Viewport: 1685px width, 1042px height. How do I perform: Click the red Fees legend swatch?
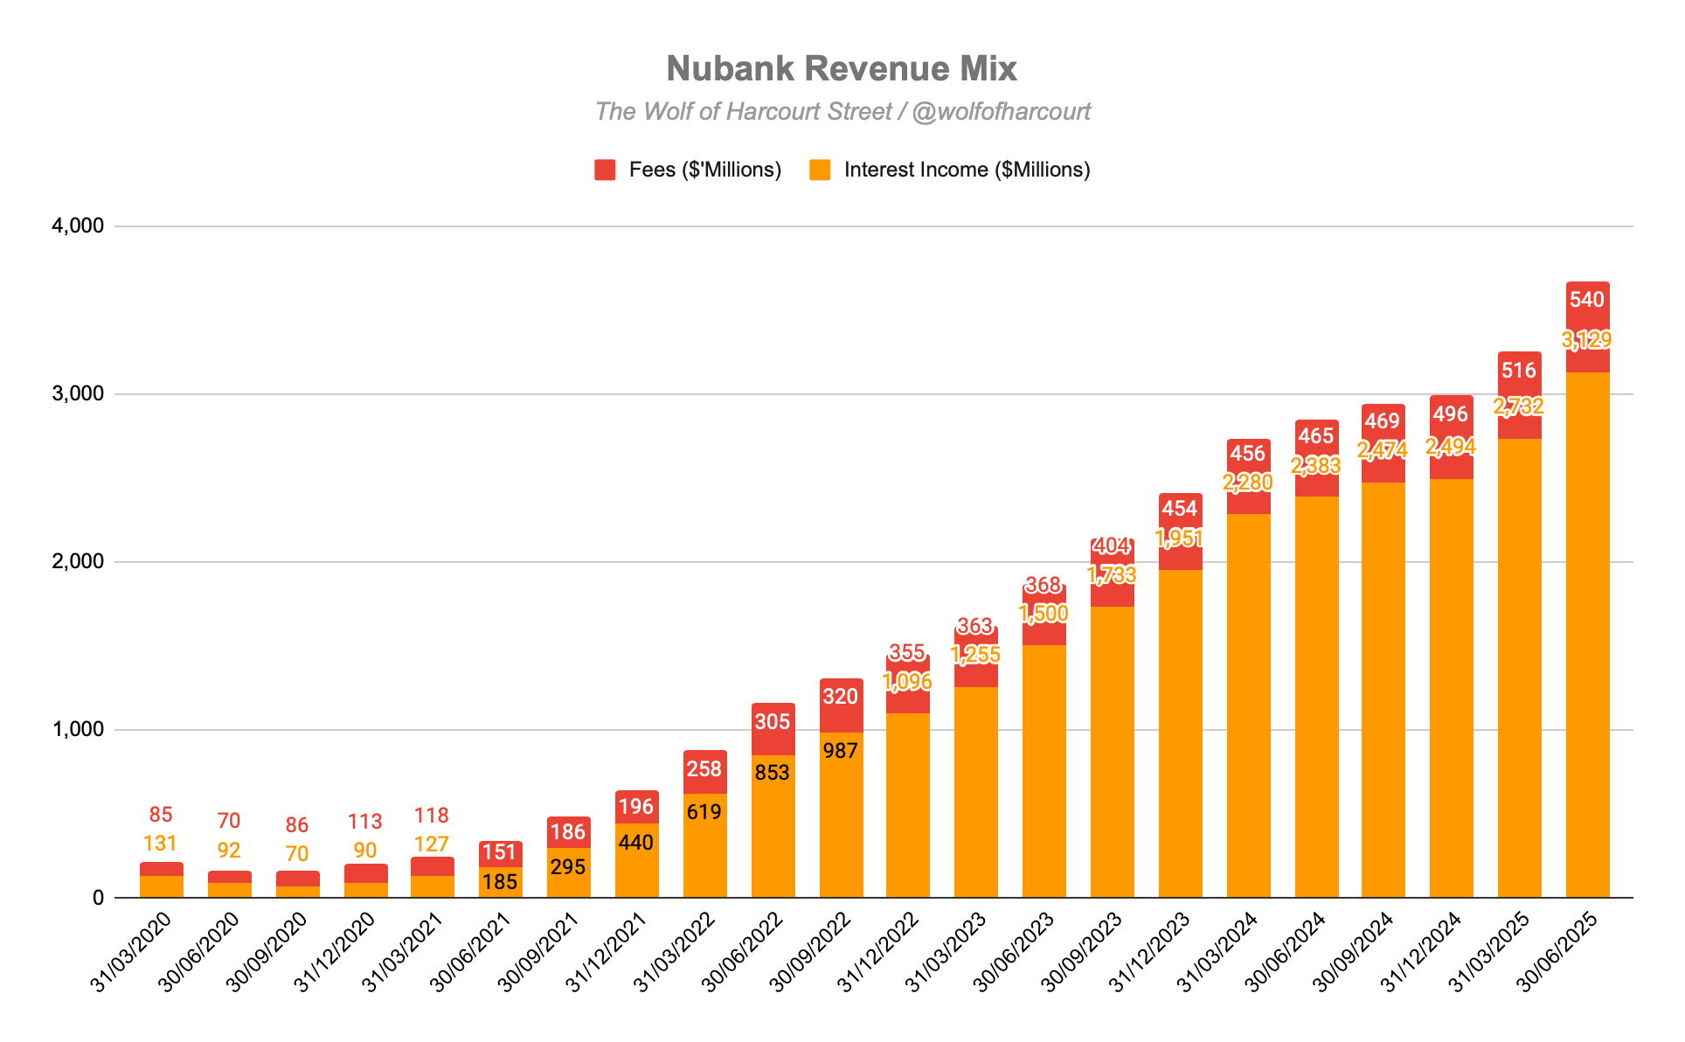(x=604, y=170)
